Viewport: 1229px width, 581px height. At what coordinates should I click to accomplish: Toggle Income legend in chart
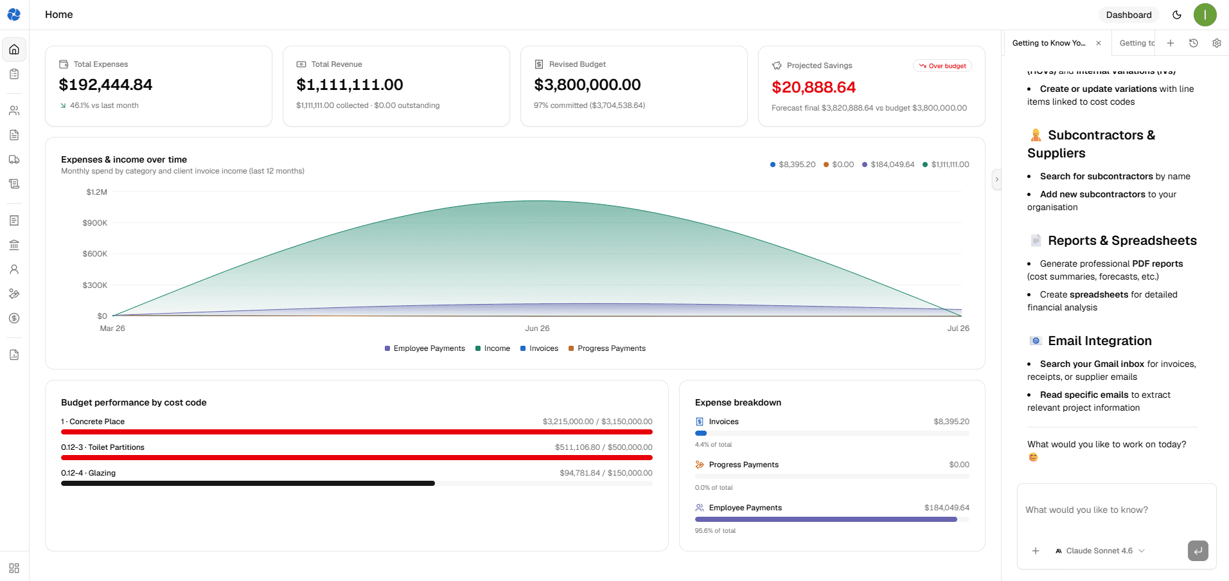[x=493, y=348]
